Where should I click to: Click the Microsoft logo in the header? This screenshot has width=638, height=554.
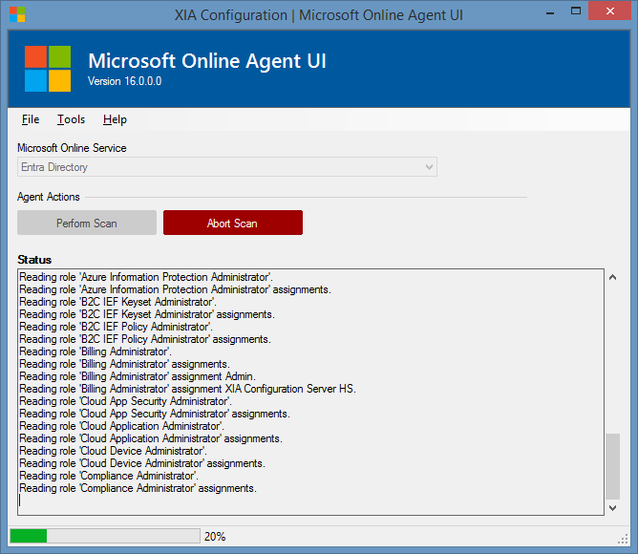(48, 69)
